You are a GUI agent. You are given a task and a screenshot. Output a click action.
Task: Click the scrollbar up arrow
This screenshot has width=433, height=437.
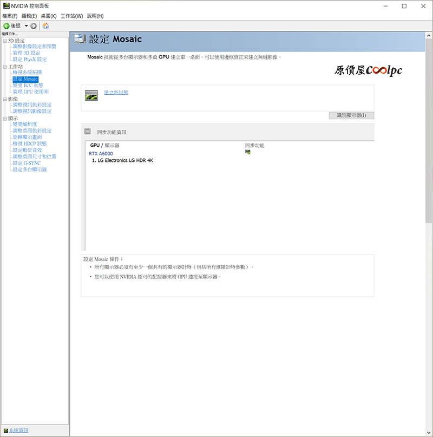pos(429,36)
